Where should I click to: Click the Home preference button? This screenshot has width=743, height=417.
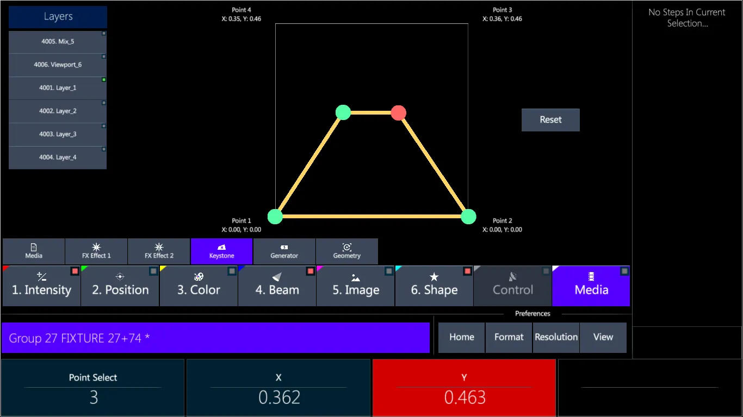click(x=462, y=338)
